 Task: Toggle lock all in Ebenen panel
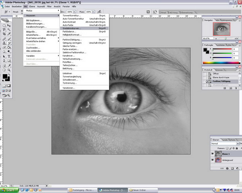pos(237,148)
